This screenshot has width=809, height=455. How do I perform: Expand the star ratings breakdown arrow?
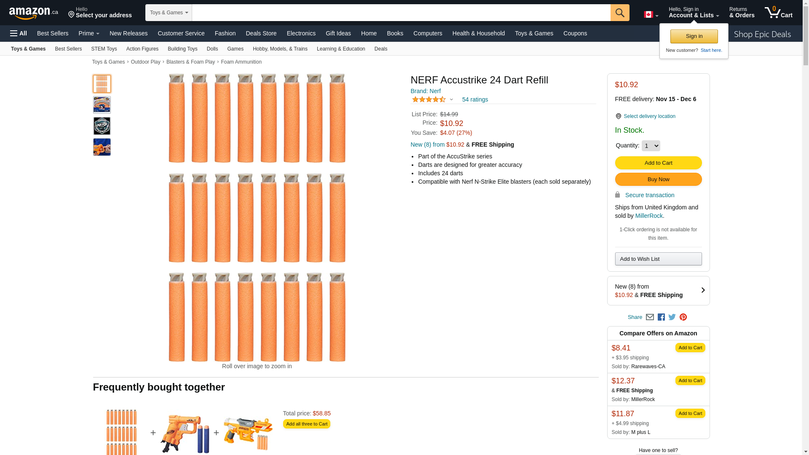(451, 100)
